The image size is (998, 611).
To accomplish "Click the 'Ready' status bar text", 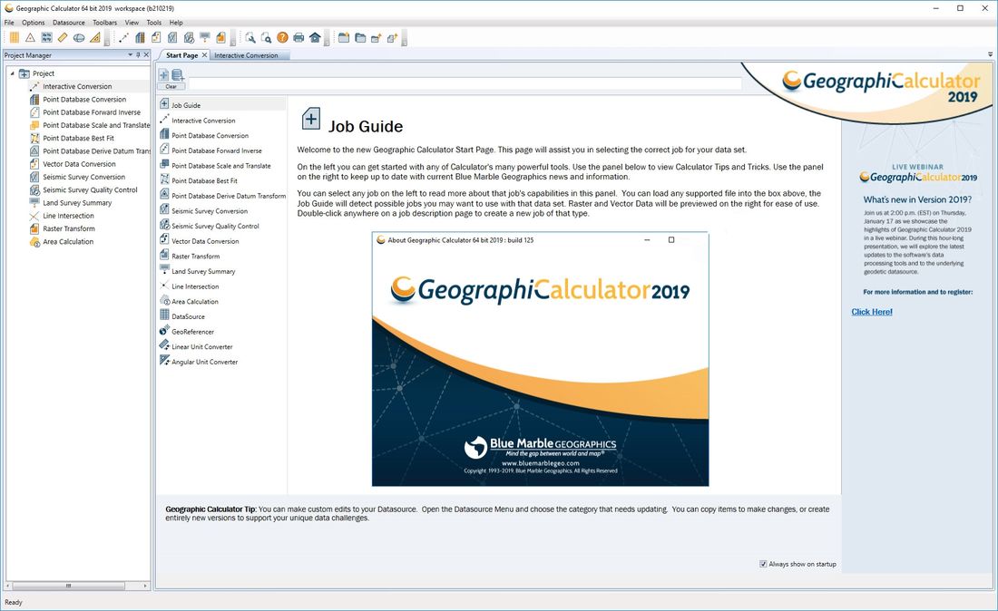I will (14, 602).
